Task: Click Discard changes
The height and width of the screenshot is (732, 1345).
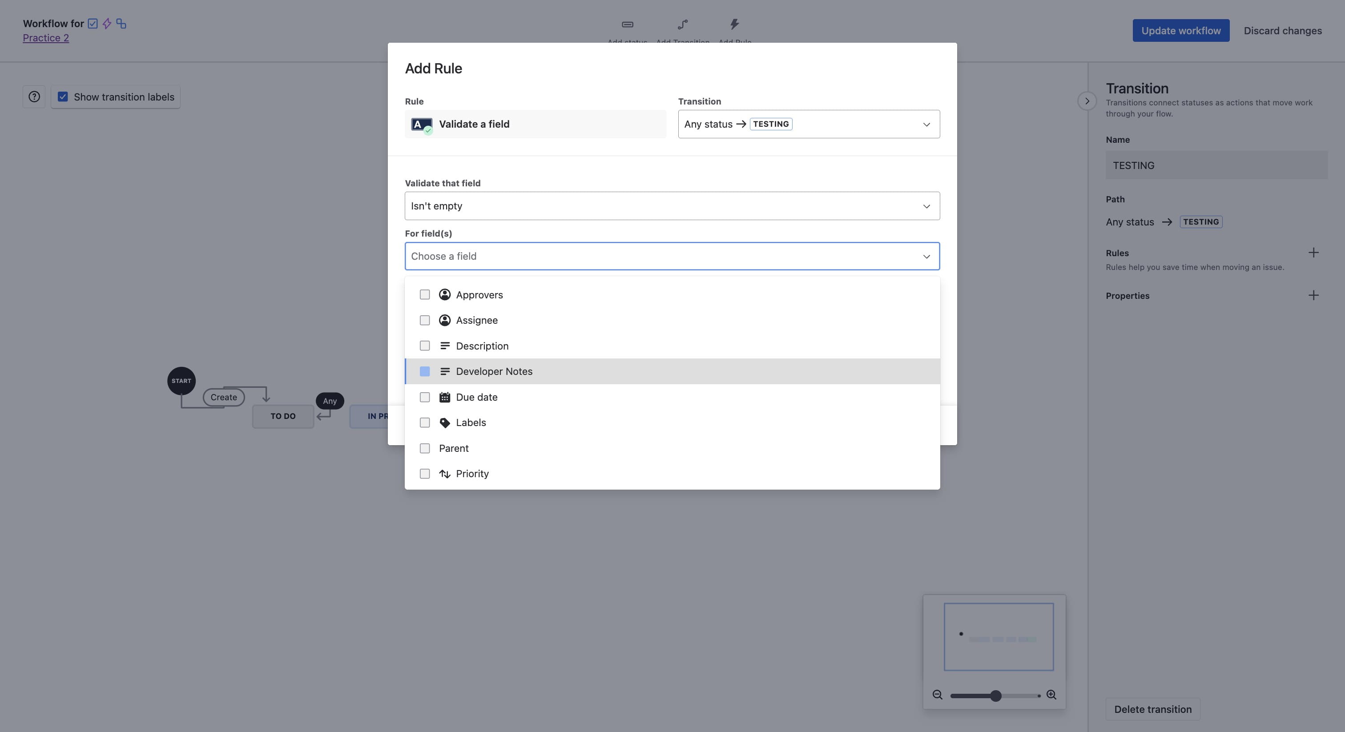Action: coord(1282,30)
